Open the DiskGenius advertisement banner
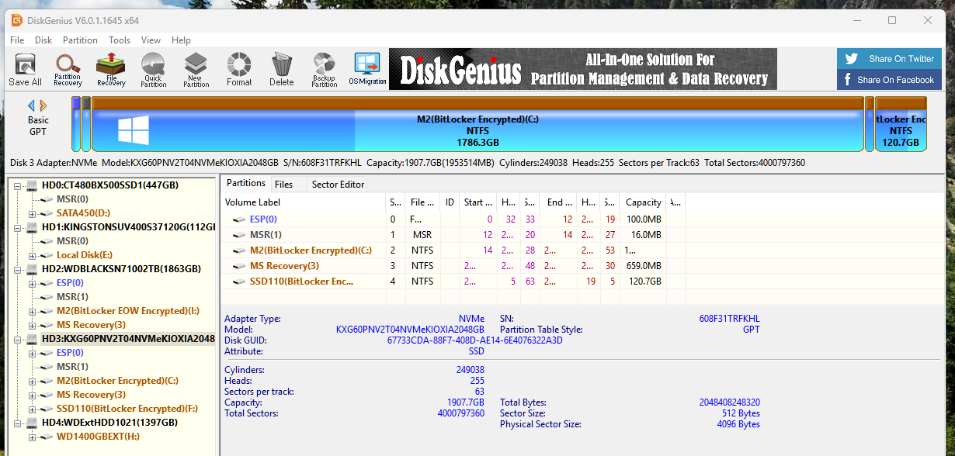The width and height of the screenshot is (955, 456). 583,69
